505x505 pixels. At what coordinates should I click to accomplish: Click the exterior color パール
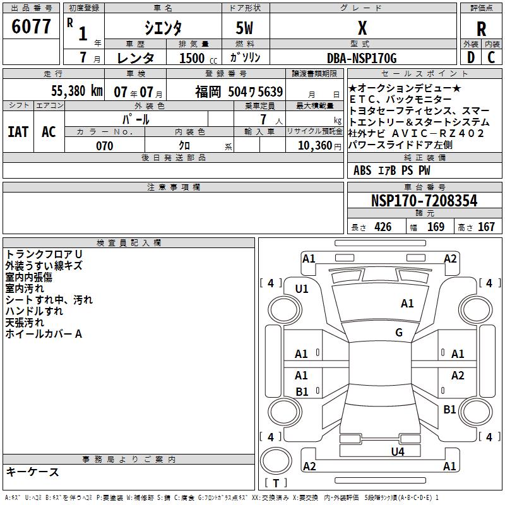pyautogui.click(x=136, y=119)
